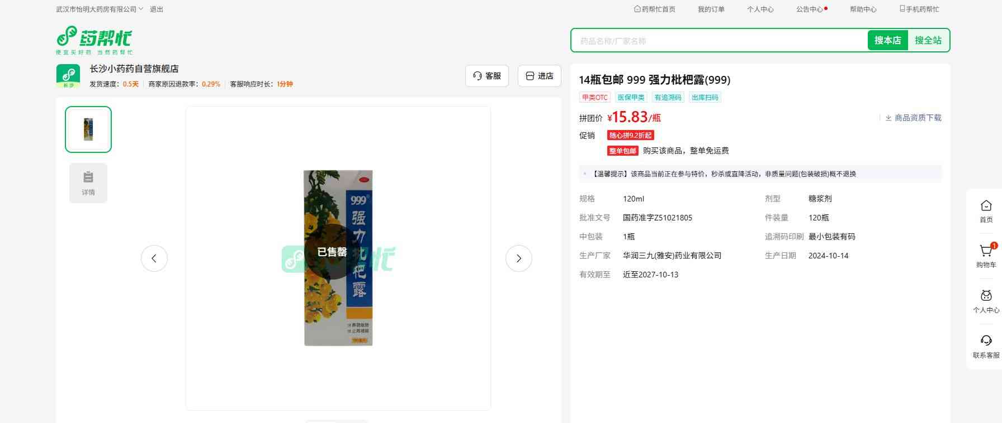Click the 搜全站 search button
This screenshot has width=1002, height=423.
pos(928,40)
